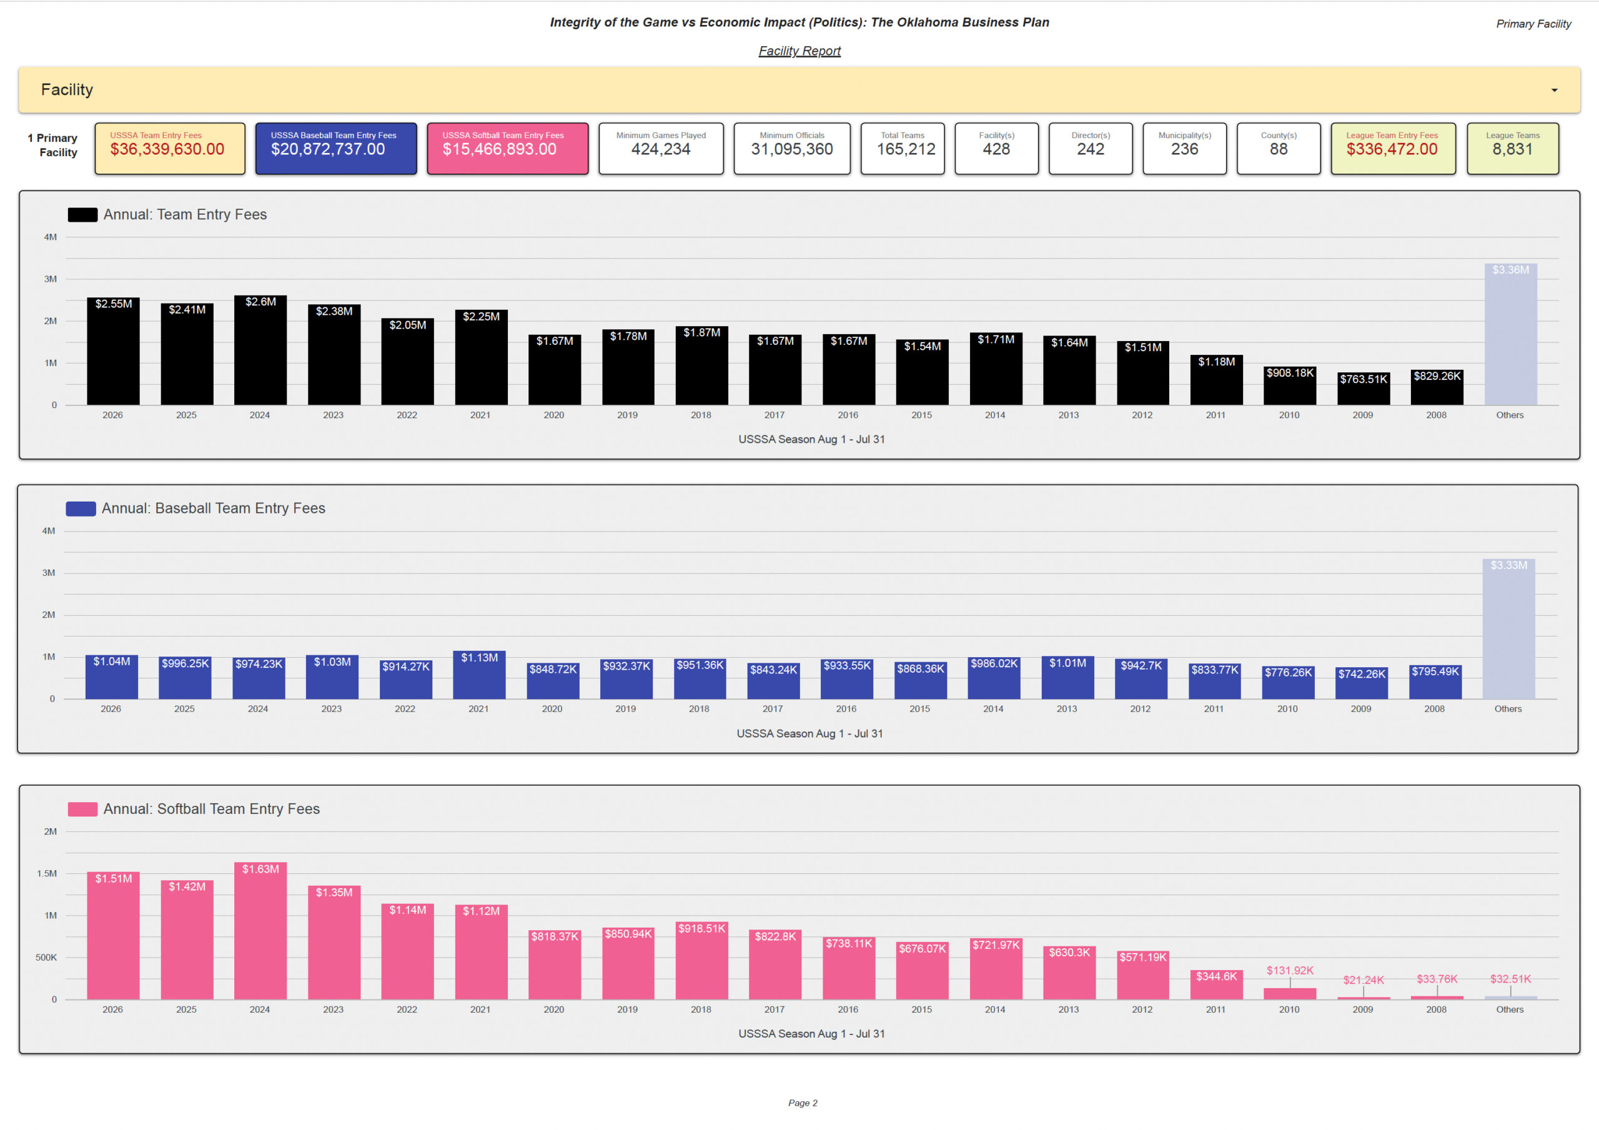The height and width of the screenshot is (1130, 1599).
Task: Click the black Team Entry Fees legend swatch
Action: coord(82,215)
